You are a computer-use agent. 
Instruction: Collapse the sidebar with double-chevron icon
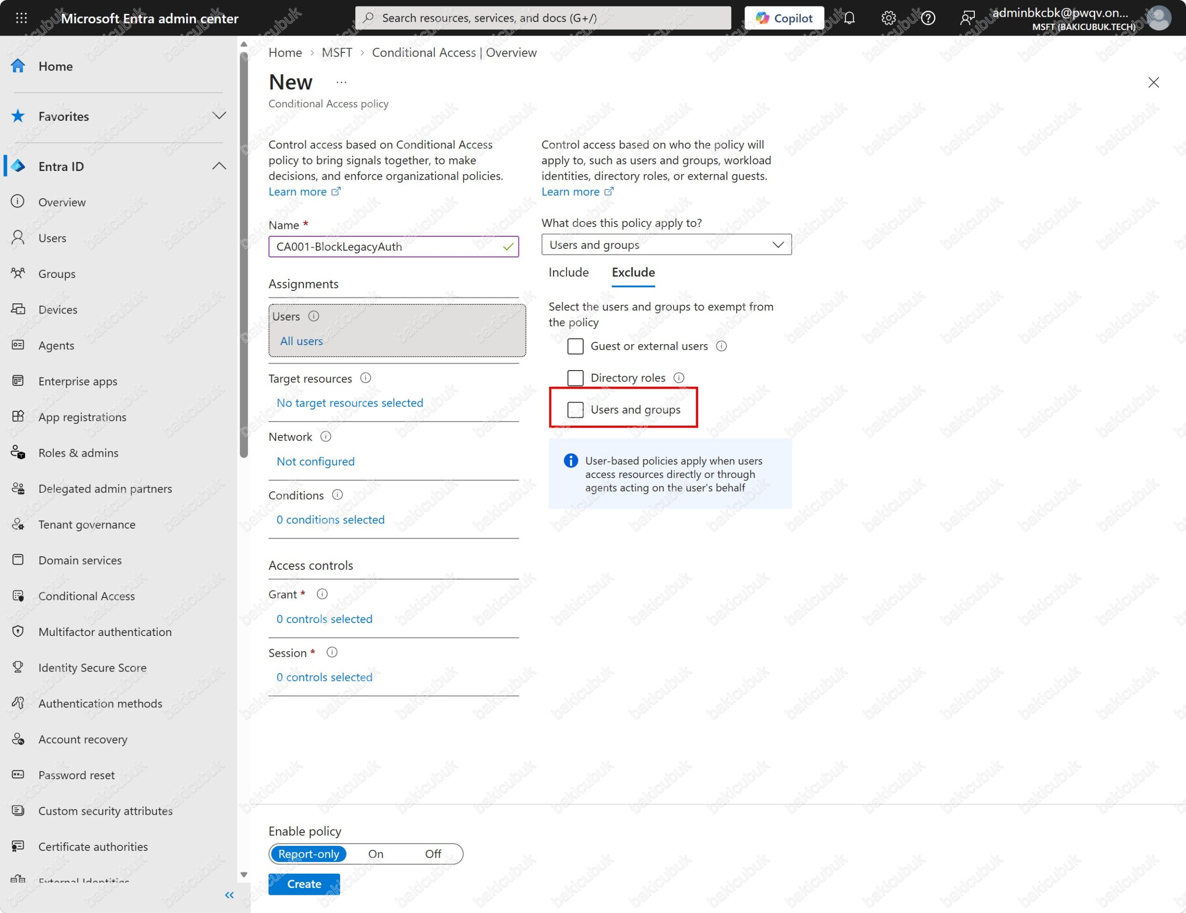click(x=229, y=895)
